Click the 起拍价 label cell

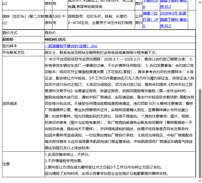tap(23, 40)
